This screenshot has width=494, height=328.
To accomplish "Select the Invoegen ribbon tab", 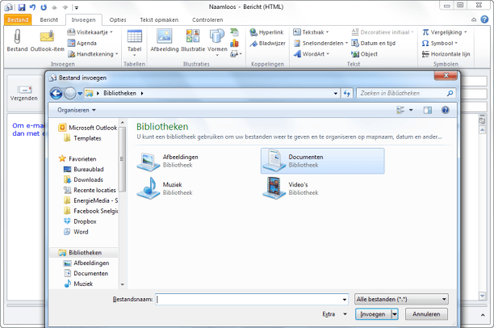I will [x=83, y=19].
